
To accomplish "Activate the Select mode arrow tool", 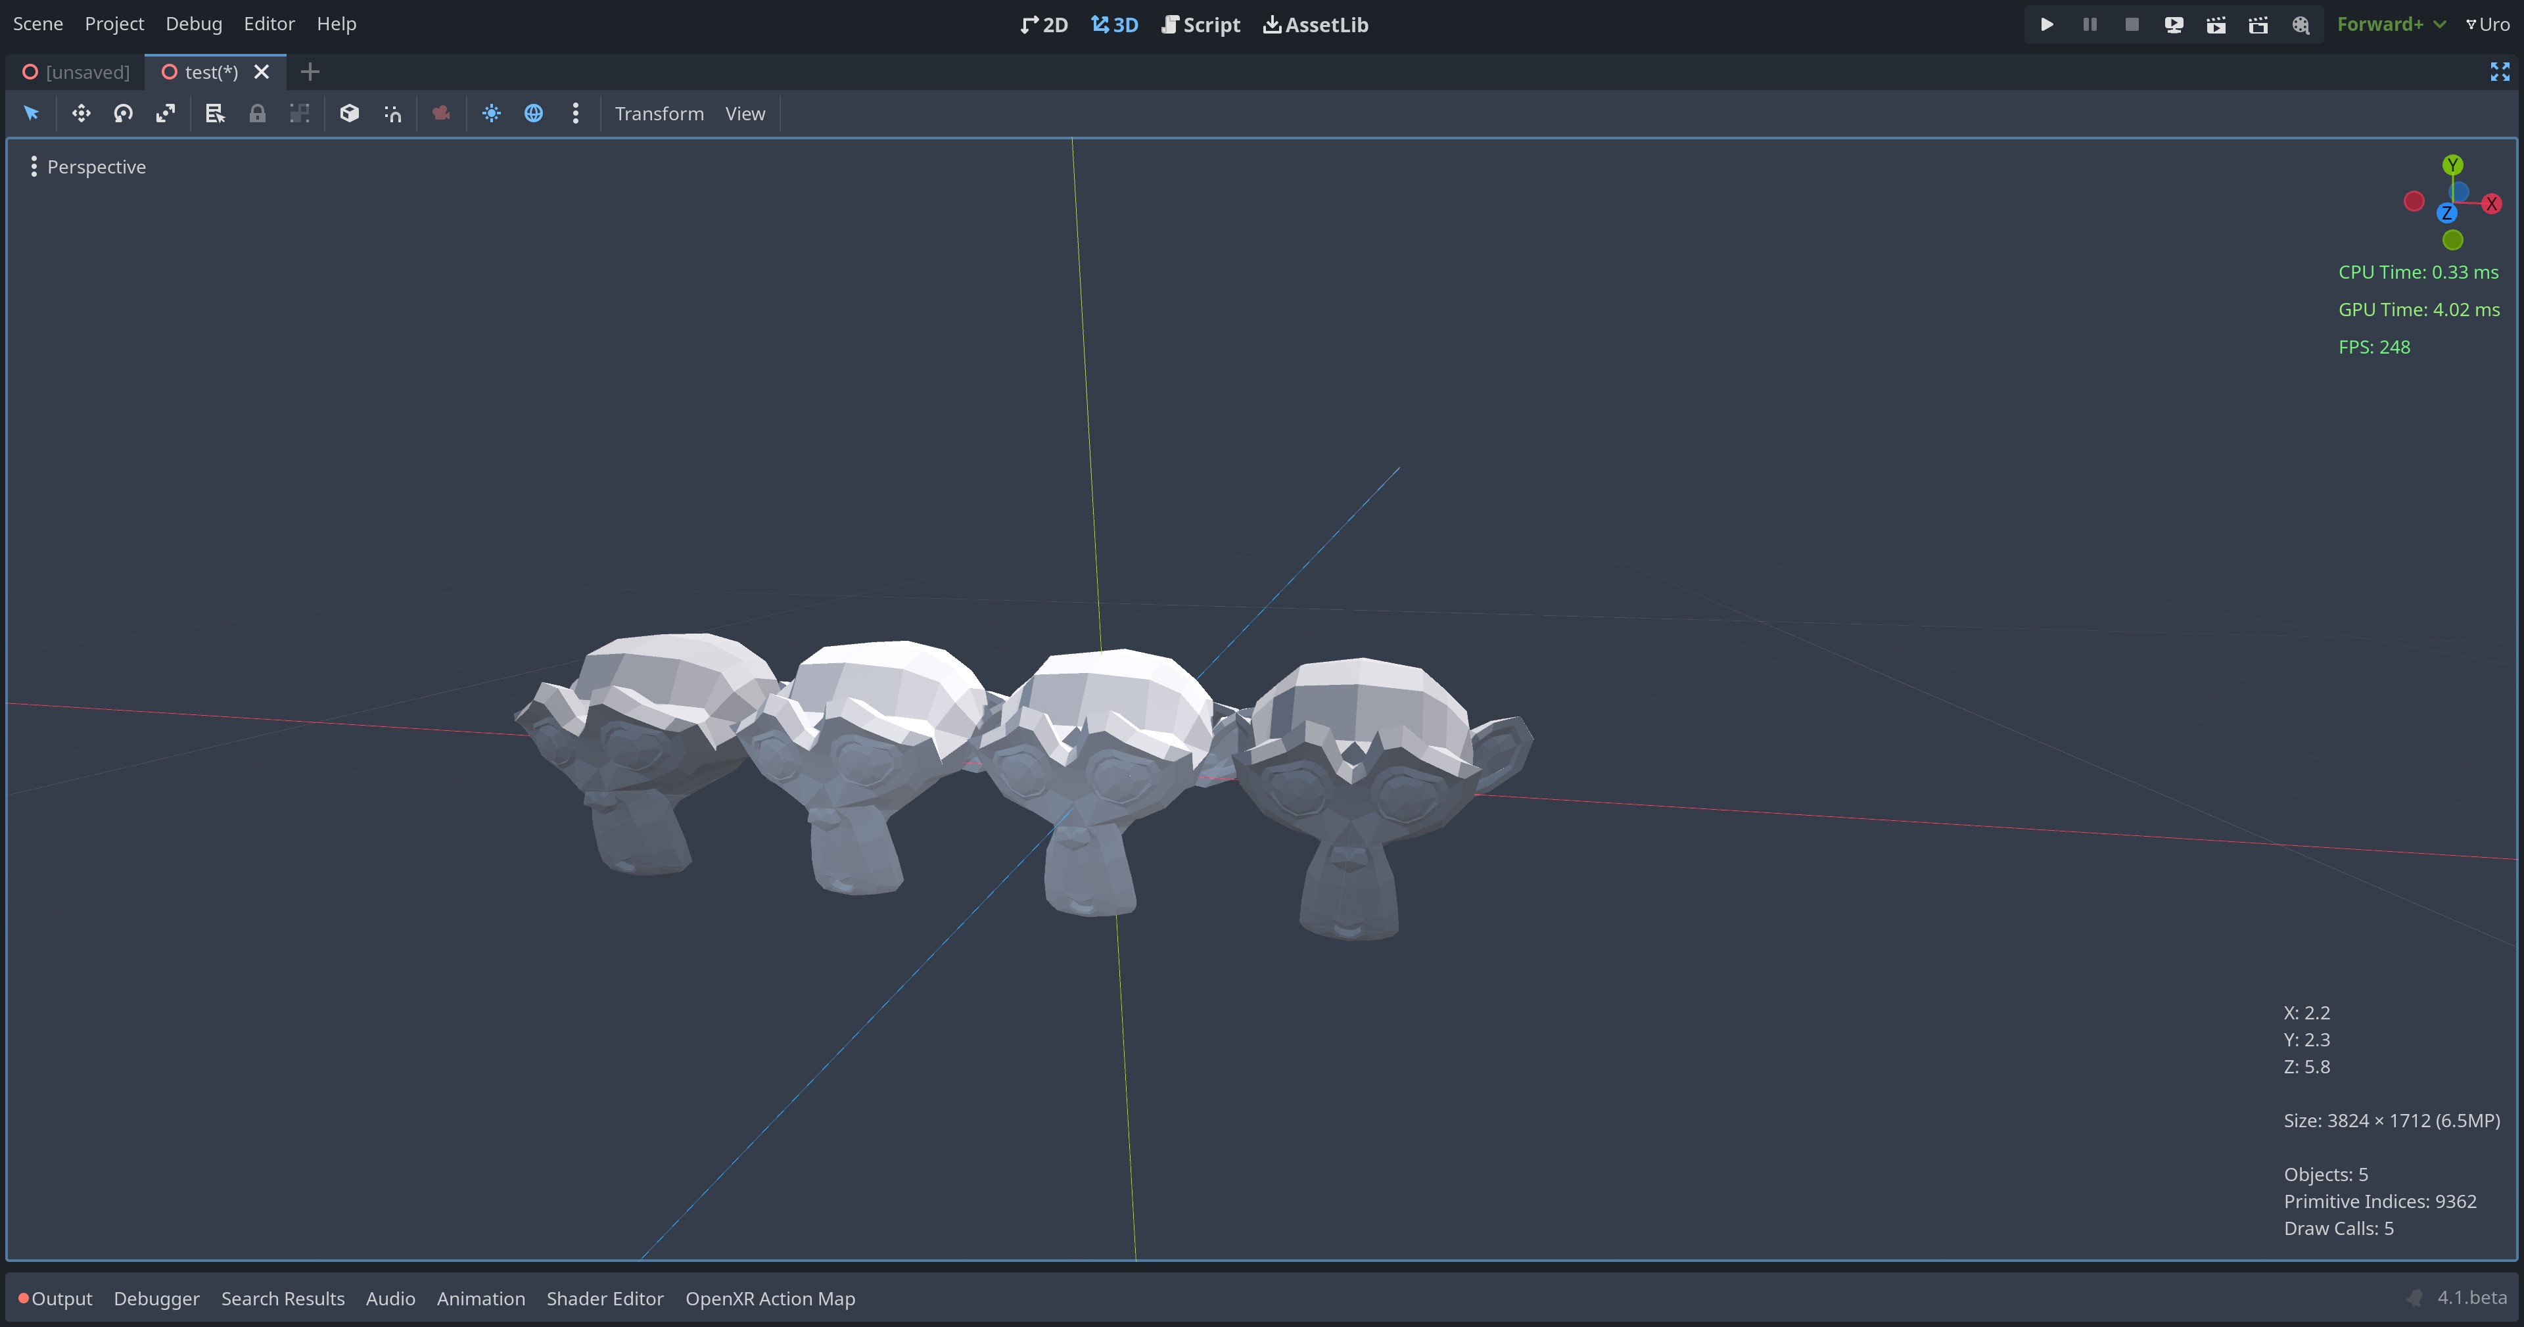I will pos(30,112).
